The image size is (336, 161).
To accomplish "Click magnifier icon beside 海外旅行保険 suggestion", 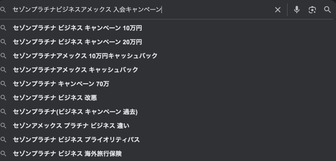I will tap(4, 153).
